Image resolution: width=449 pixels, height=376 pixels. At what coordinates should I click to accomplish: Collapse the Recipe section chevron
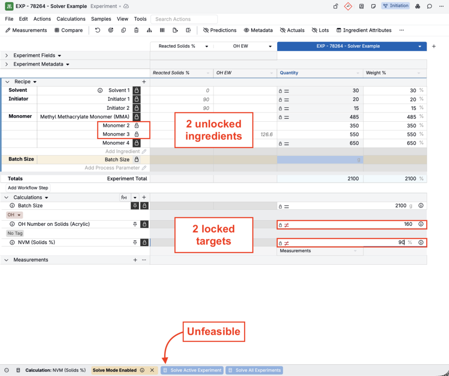coord(7,82)
